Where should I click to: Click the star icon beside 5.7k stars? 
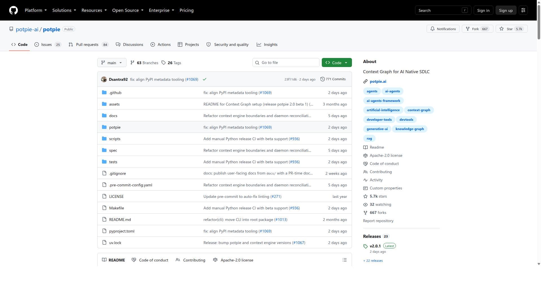365,196
